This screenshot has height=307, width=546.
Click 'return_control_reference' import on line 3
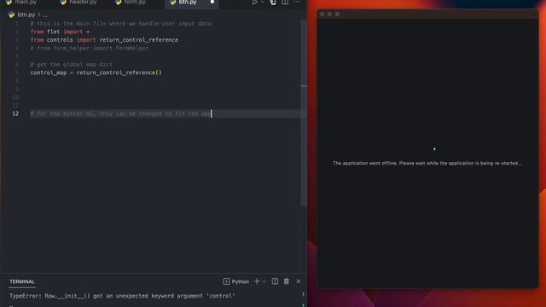coord(139,40)
